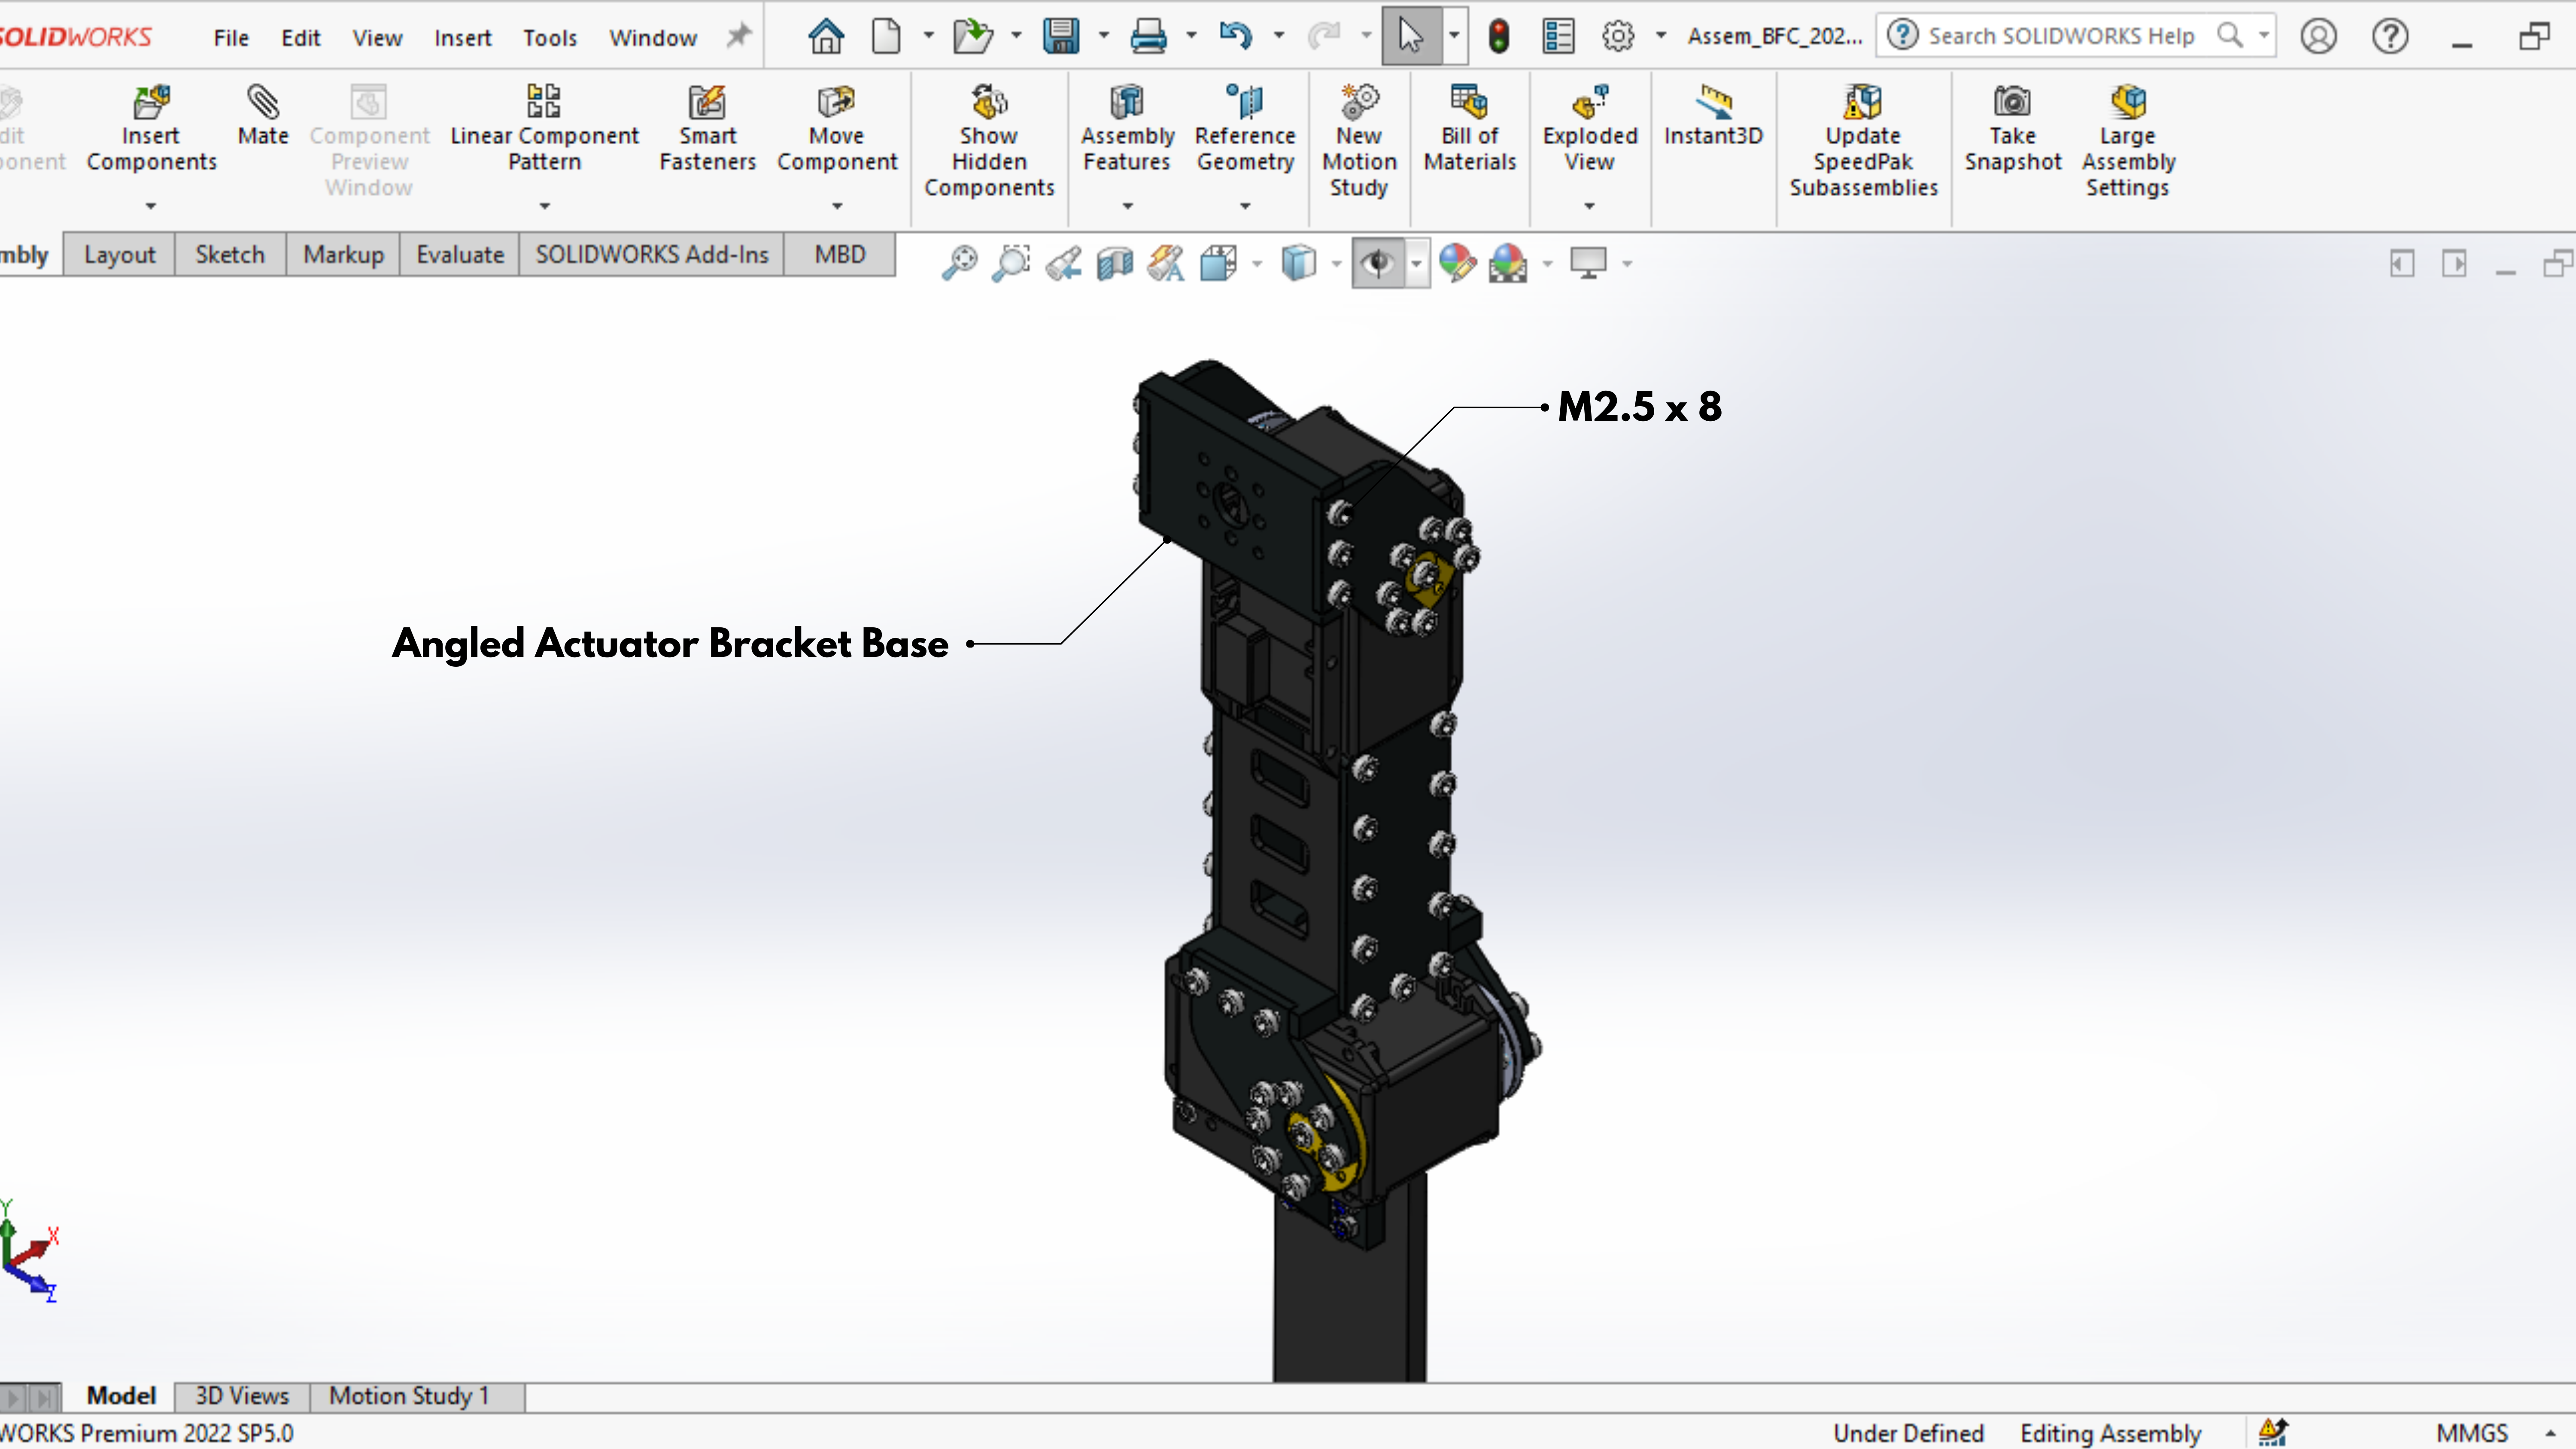This screenshot has height=1449, width=2576.
Task: Rebuild the model with the traffic light icon
Action: click(1498, 37)
